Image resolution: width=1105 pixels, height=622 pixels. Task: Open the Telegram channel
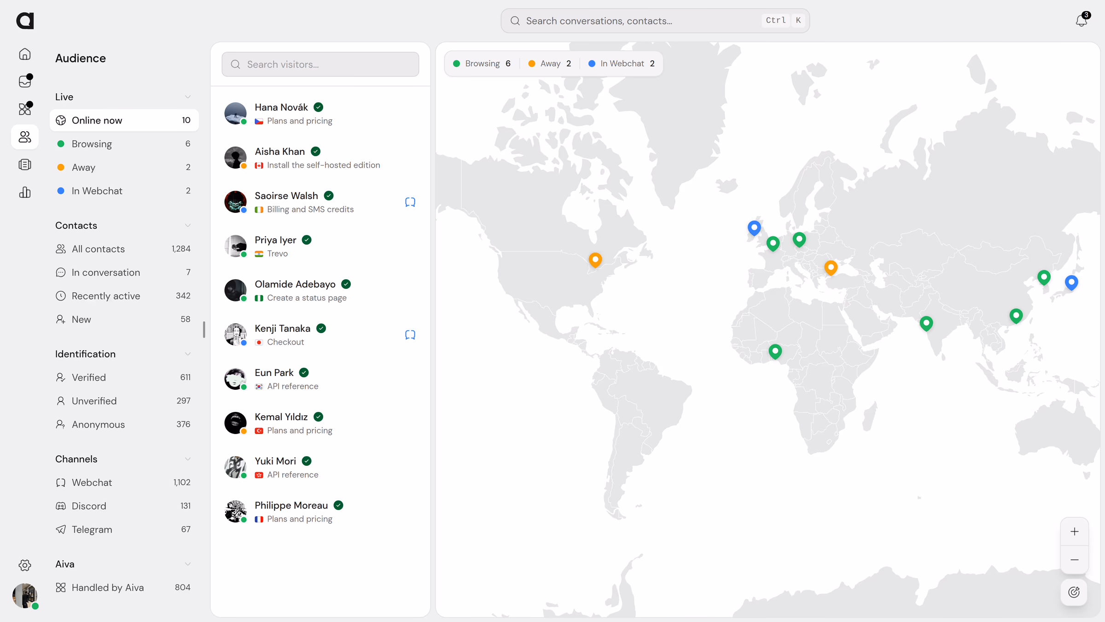point(124,529)
